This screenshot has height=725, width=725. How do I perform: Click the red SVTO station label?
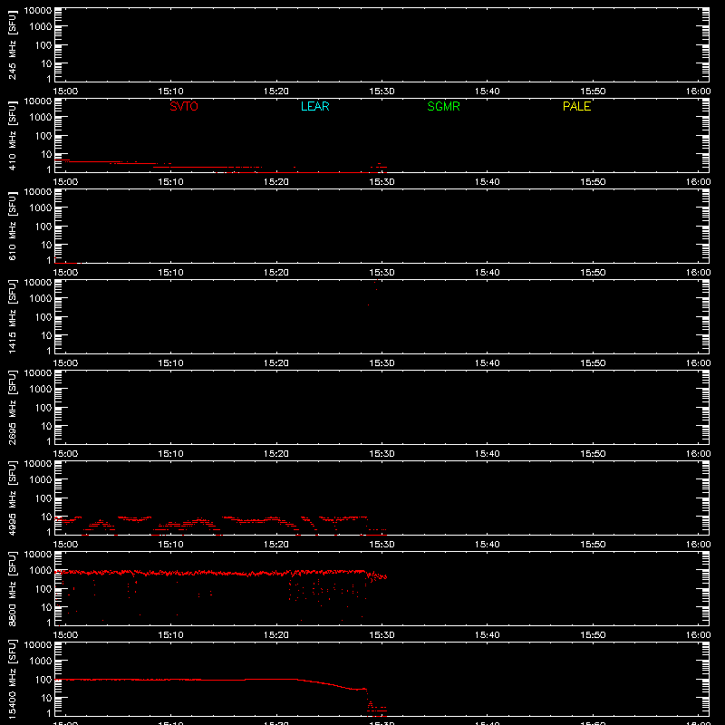tap(184, 106)
